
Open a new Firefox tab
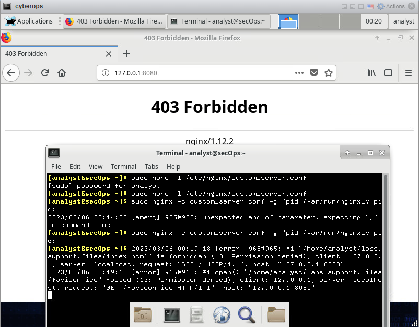point(126,53)
